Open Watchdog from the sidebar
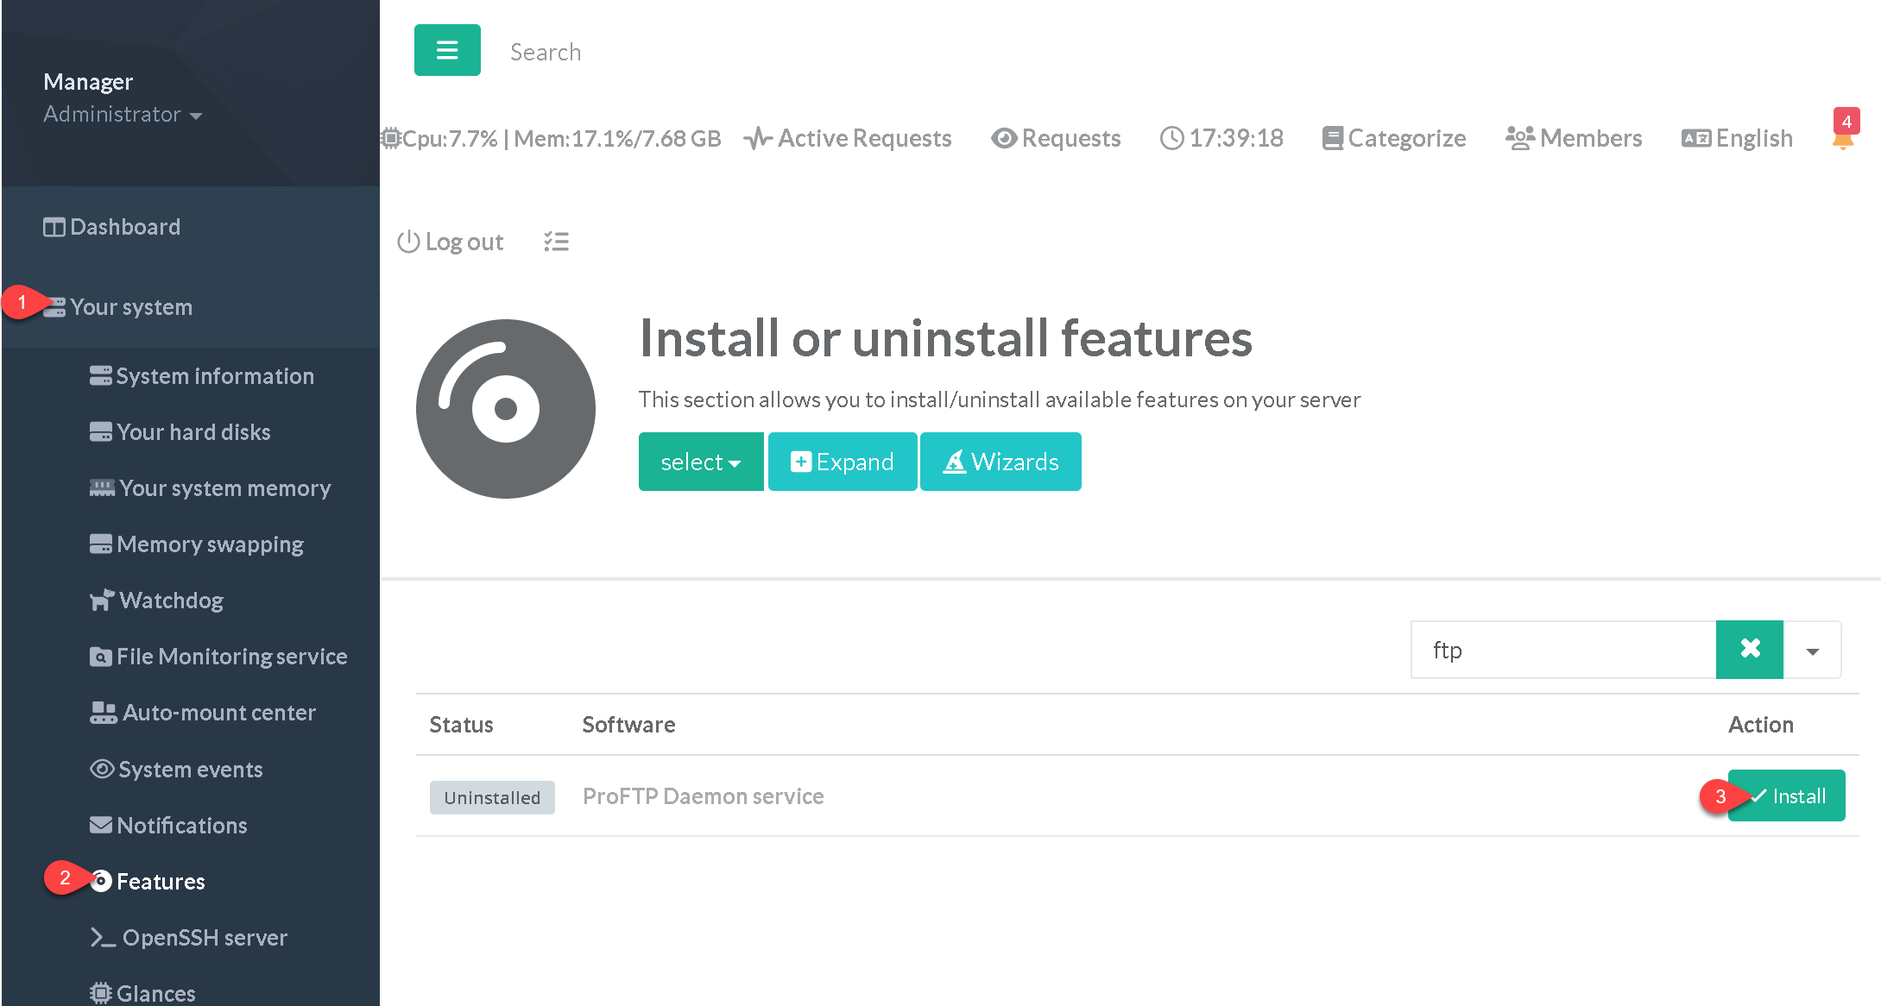The width and height of the screenshot is (1881, 1006). click(170, 600)
